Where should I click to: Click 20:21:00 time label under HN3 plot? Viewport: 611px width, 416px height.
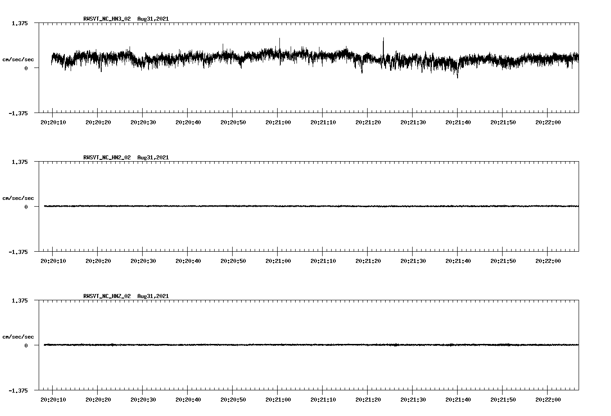point(278,122)
